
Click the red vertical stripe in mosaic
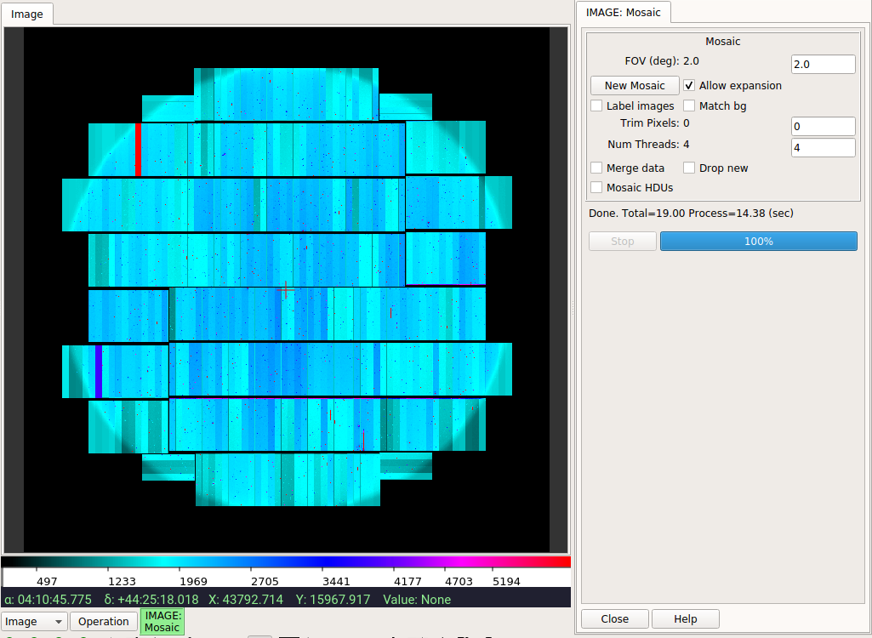tap(138, 150)
